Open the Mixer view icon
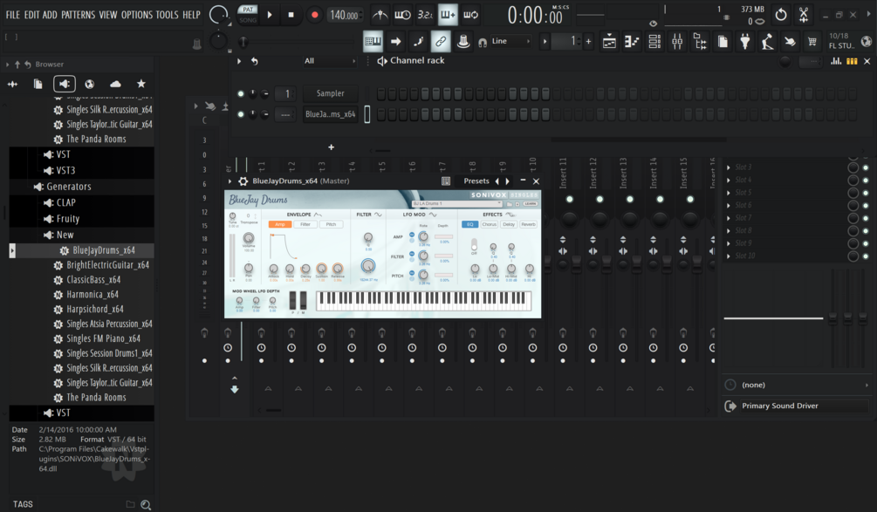The height and width of the screenshot is (512, 877). pos(677,41)
